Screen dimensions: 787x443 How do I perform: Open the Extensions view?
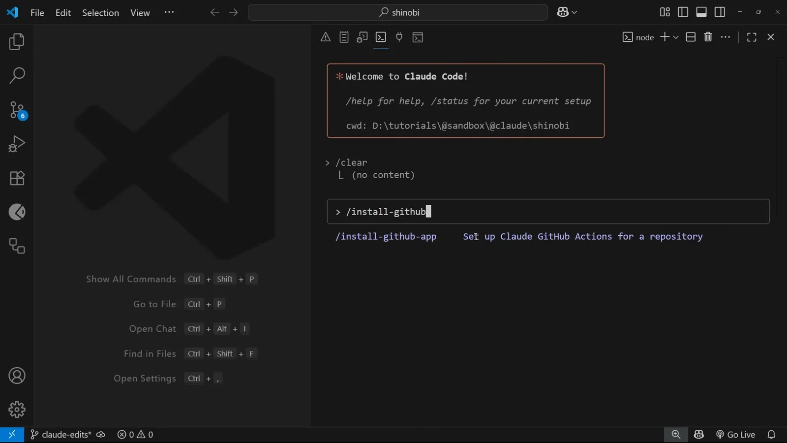point(17,178)
